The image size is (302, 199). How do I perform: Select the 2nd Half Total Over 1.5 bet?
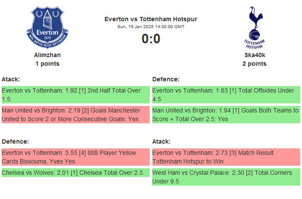click(x=75, y=95)
